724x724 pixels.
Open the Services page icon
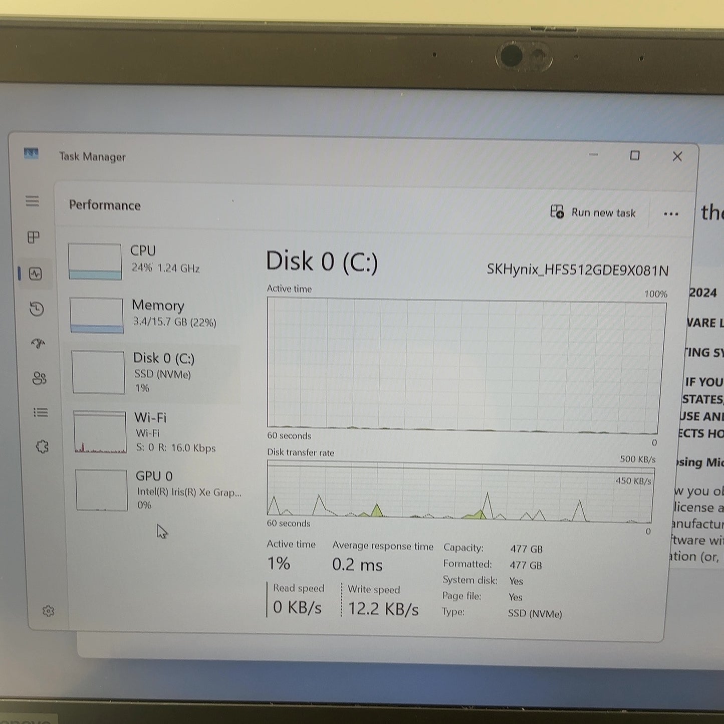click(43, 446)
